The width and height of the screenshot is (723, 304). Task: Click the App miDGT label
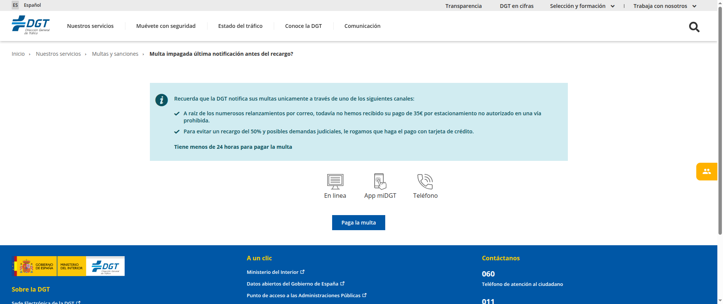pos(380,196)
